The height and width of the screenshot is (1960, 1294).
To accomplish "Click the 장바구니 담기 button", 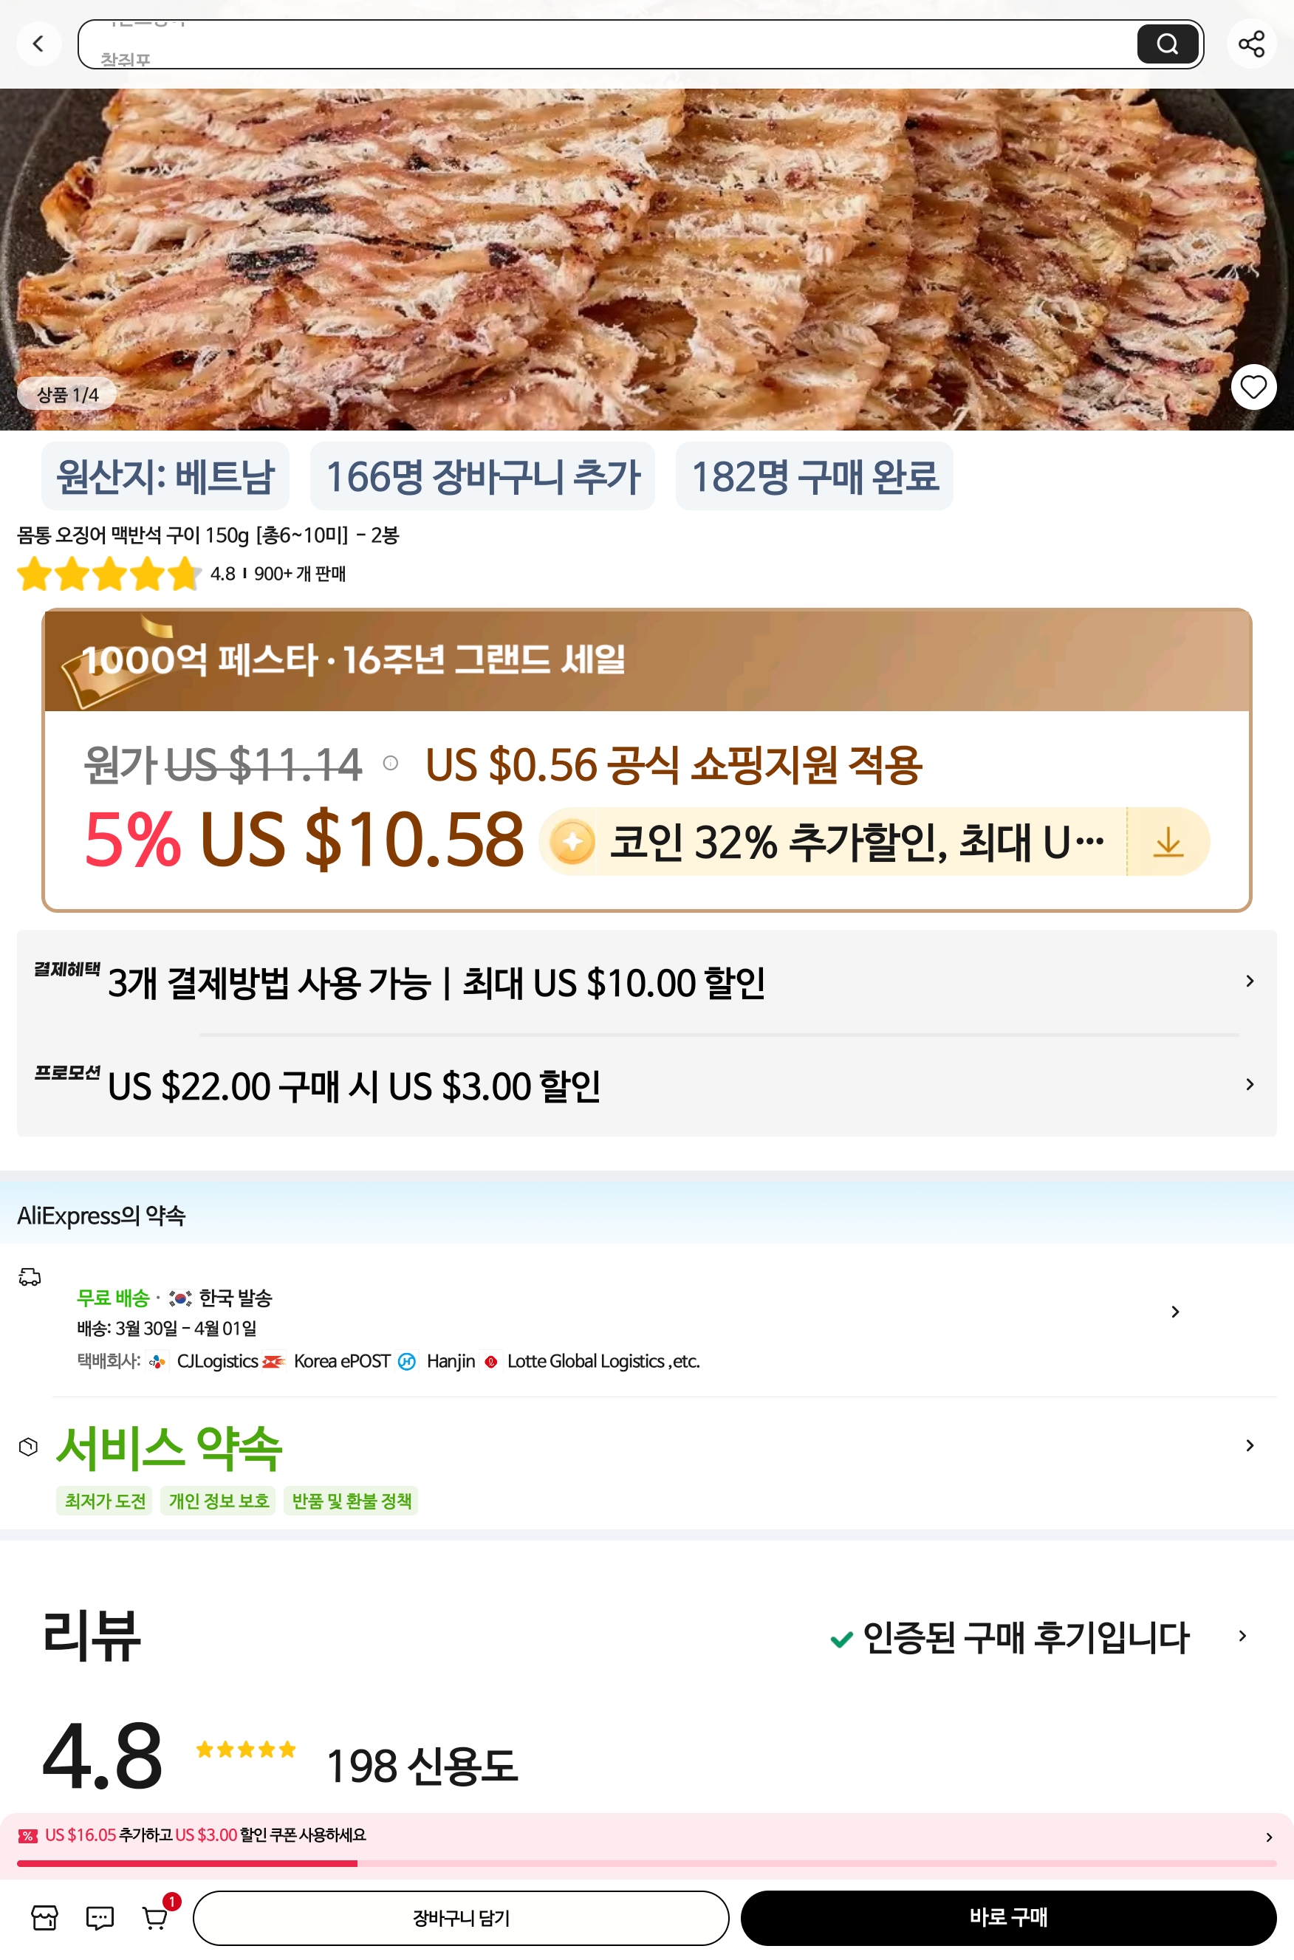I will pyautogui.click(x=460, y=1917).
